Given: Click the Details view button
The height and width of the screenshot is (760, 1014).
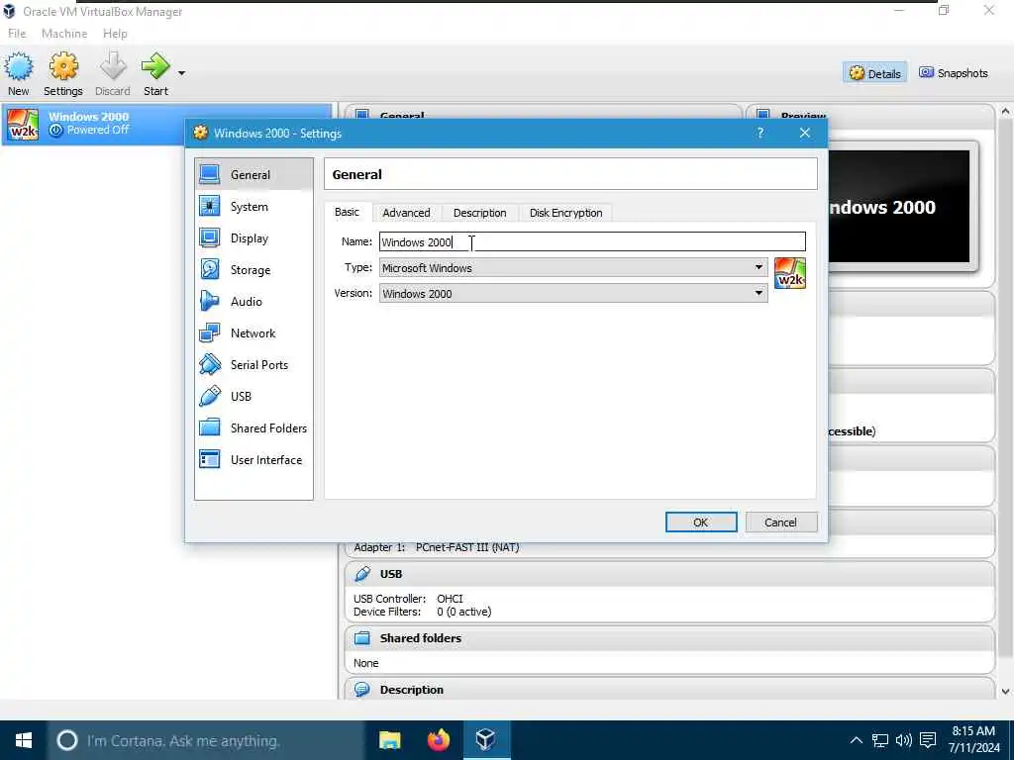Looking at the screenshot, I should click(875, 73).
